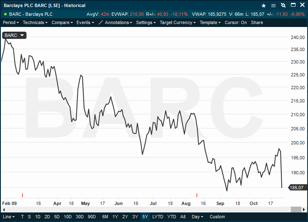Image resolution: width=308 pixels, height=222 pixels.
Task: Click the unlink chain icon
Action: [283, 5]
